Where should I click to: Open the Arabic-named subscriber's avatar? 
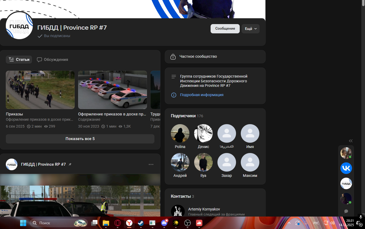[227, 133]
